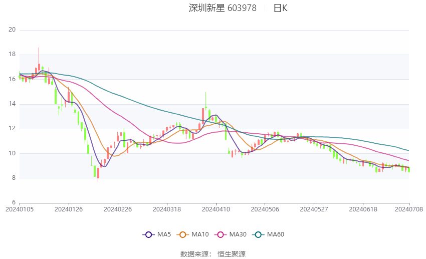Click the 20240105 date axis label
Screen dimensions: 426x259
click(20, 209)
